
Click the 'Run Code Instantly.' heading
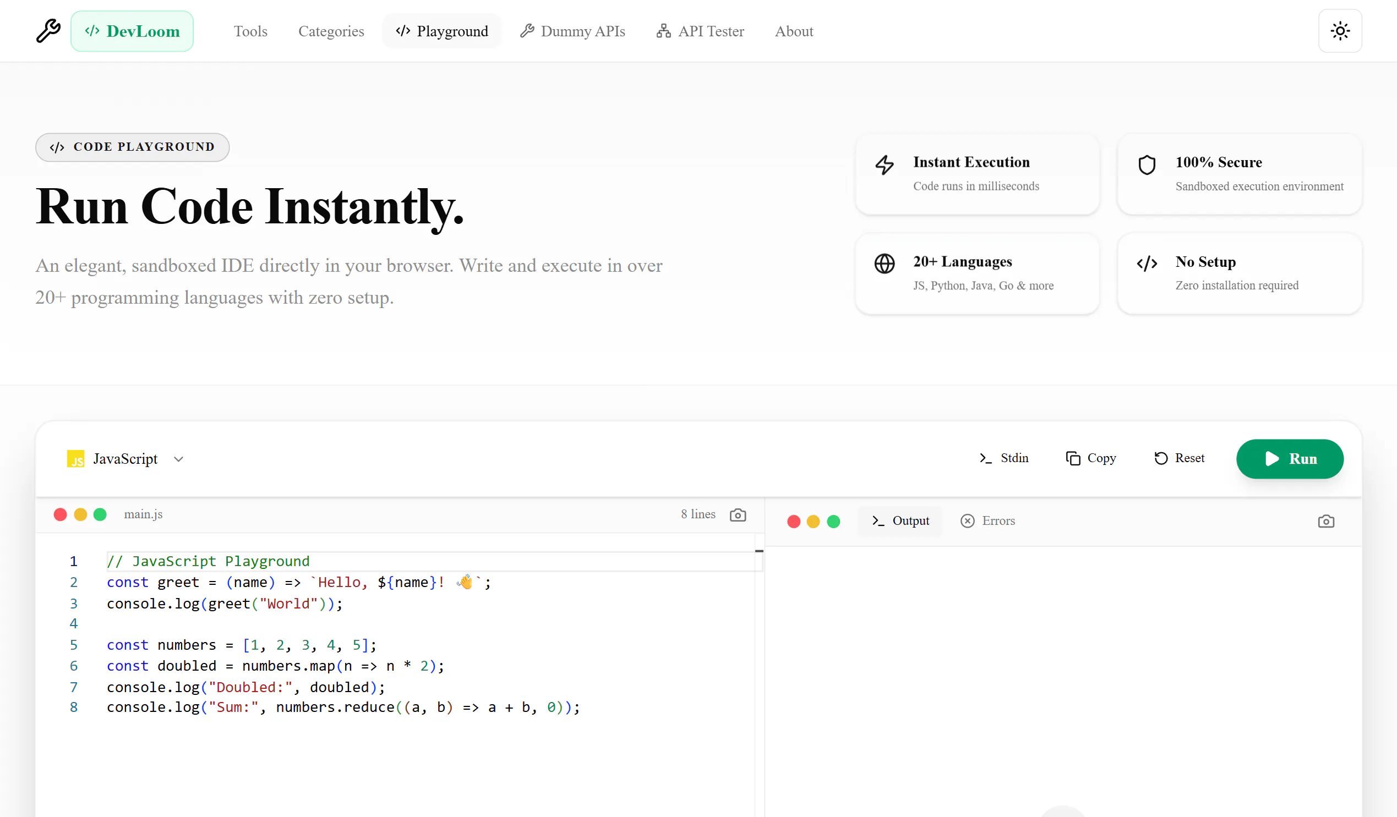249,207
